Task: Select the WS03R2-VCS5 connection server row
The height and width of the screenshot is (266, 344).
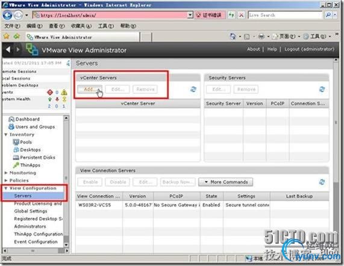Action: click(x=202, y=205)
